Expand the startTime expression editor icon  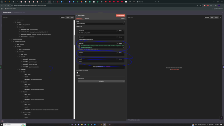(124, 48)
